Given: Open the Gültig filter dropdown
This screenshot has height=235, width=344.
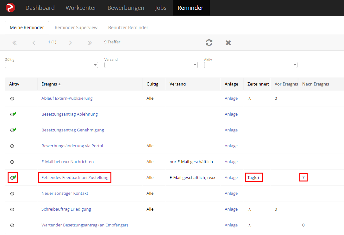Looking at the screenshot, I should click(51, 65).
